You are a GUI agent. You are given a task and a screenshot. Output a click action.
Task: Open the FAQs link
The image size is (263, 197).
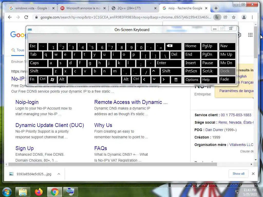(x=101, y=148)
